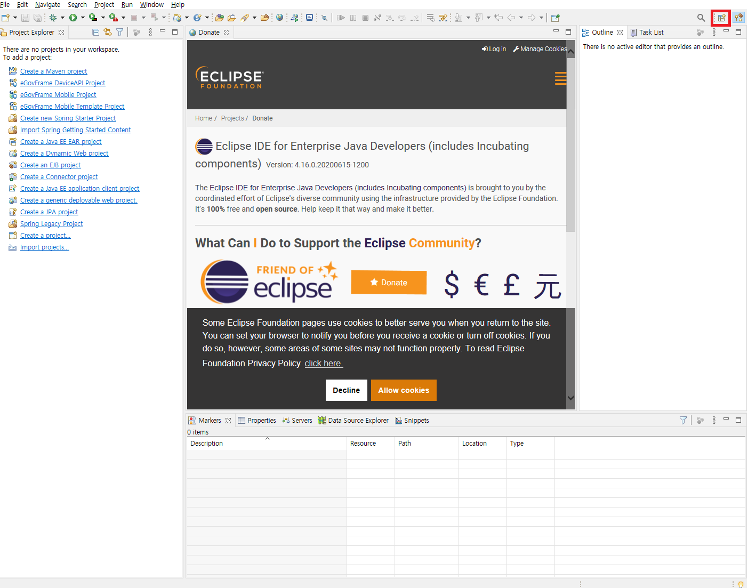Click the monitor console toolbar icon
The width and height of the screenshot is (748, 588).
click(x=310, y=18)
